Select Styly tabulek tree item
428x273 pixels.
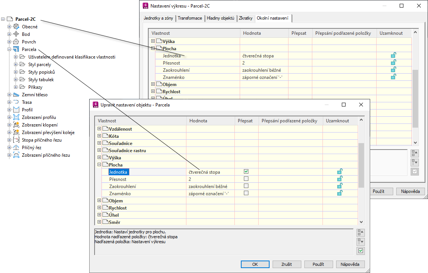tap(41, 80)
